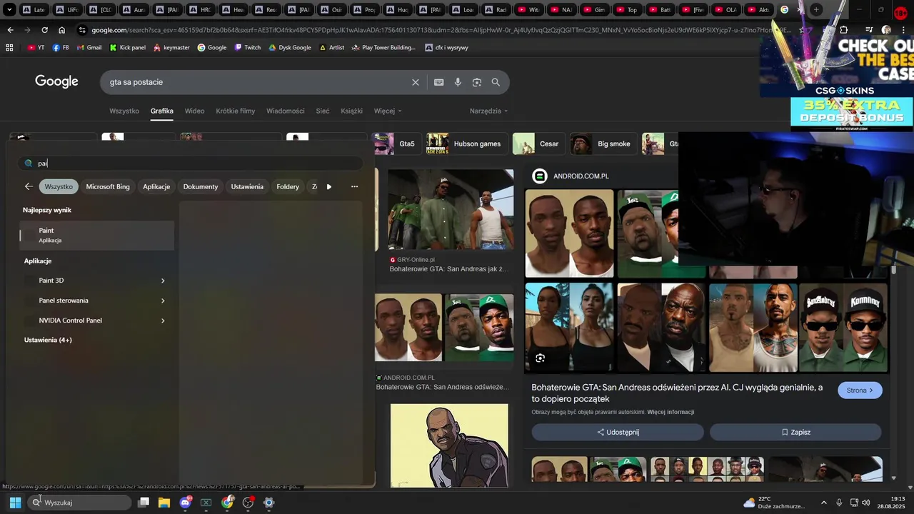914x514 pixels.
Task: Open Task View on taskbar
Action: [144, 503]
